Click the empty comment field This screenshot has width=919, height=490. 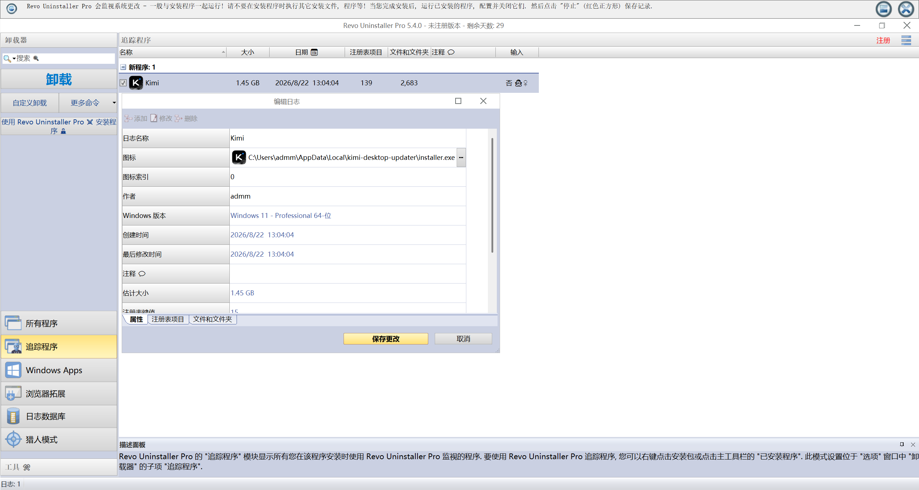tap(347, 273)
